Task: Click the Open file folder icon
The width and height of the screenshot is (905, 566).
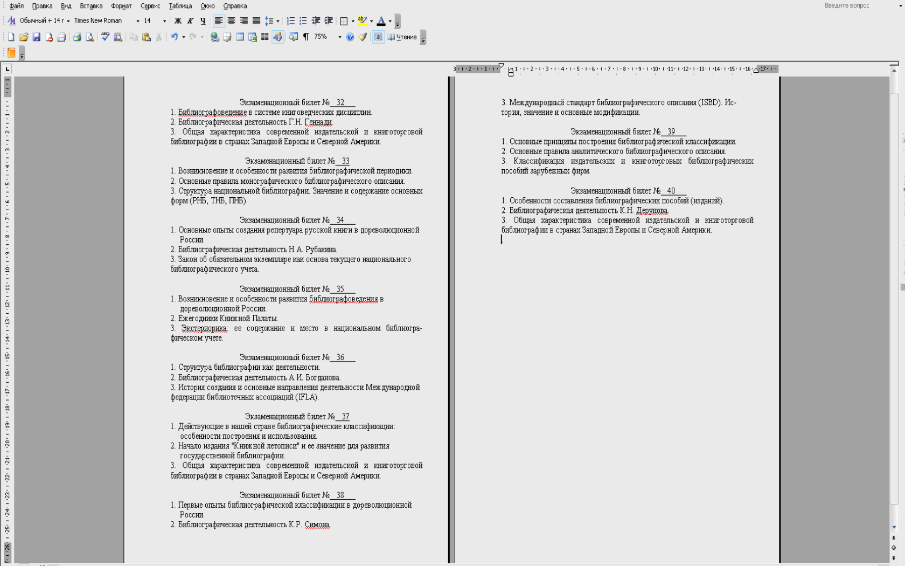Action: click(24, 37)
